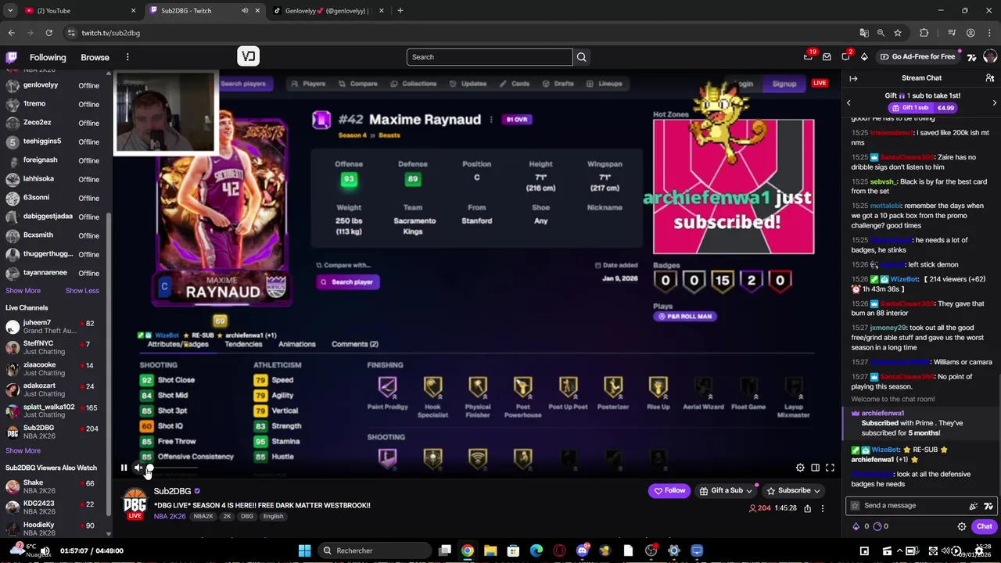Open whispers icon showing 2 unread
This screenshot has width=1001, height=563.
[845, 56]
